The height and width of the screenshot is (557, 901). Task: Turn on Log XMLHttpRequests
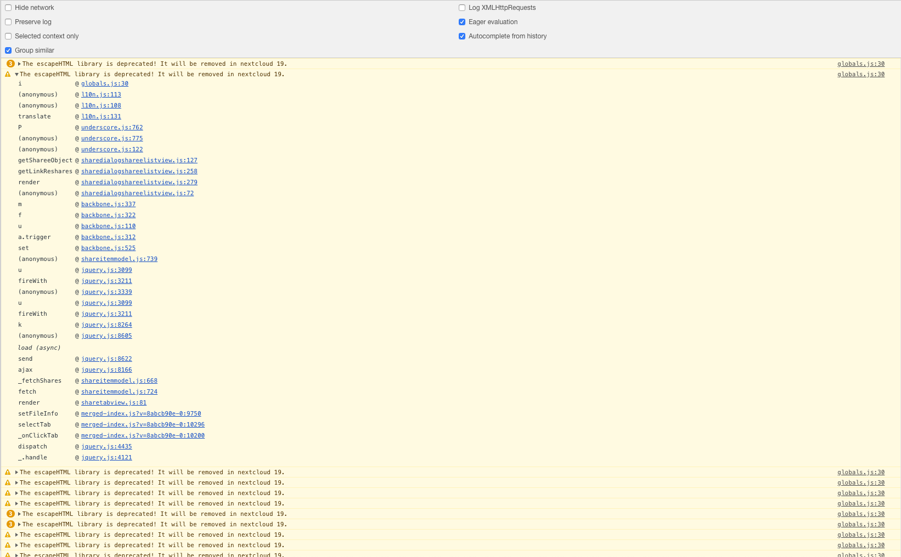[x=462, y=8]
